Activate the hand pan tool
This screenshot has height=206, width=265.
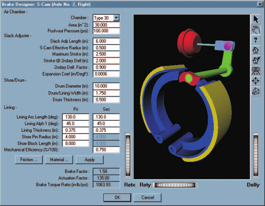[256, 29]
